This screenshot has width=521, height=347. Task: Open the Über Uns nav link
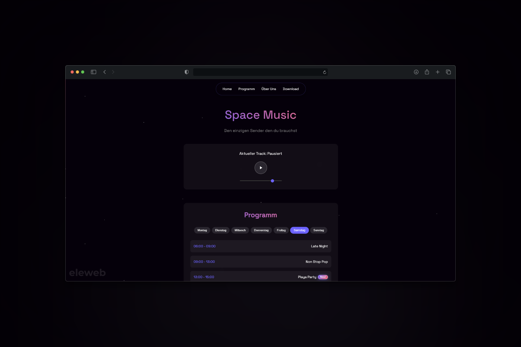[x=269, y=89]
